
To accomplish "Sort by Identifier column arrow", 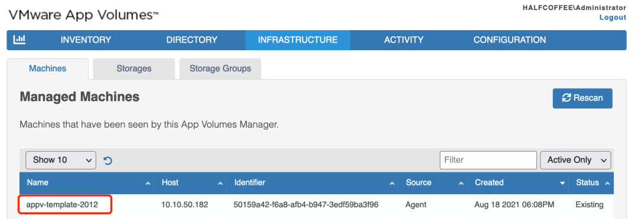I will tap(392, 184).
